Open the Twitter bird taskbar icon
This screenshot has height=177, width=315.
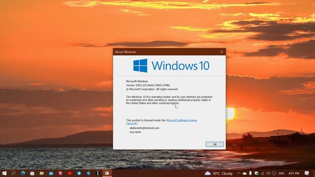[x=79, y=173]
